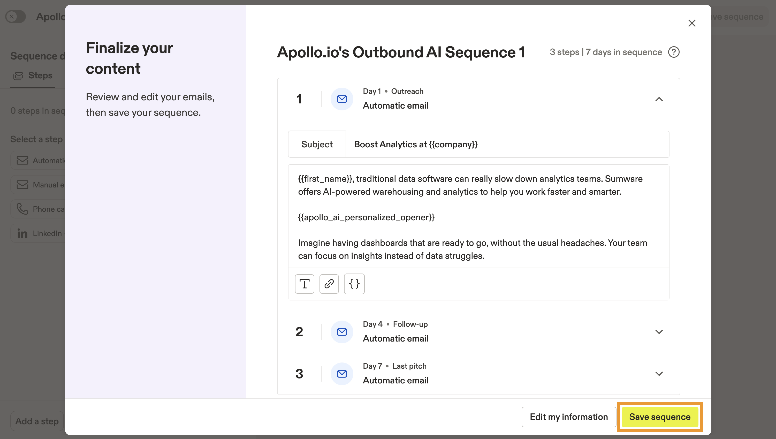Click the step number 3

299,374
